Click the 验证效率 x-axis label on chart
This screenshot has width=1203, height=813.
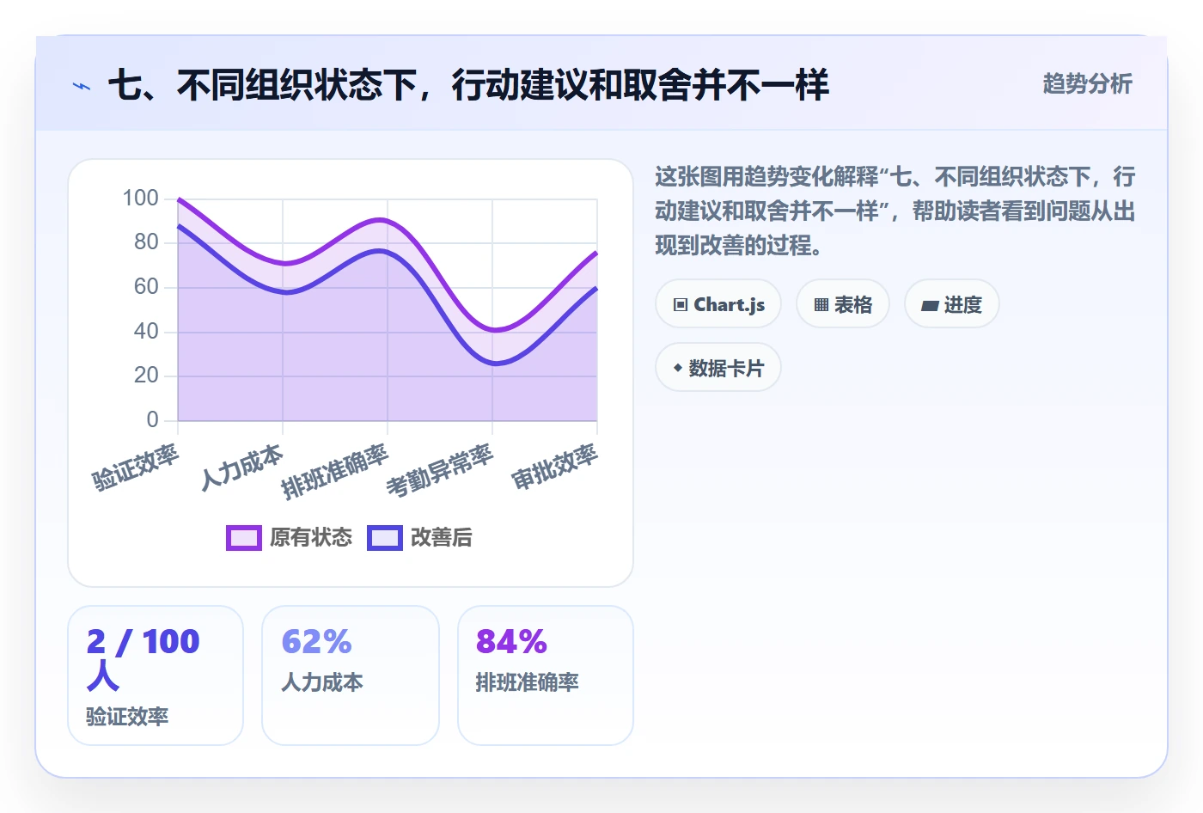click(136, 468)
